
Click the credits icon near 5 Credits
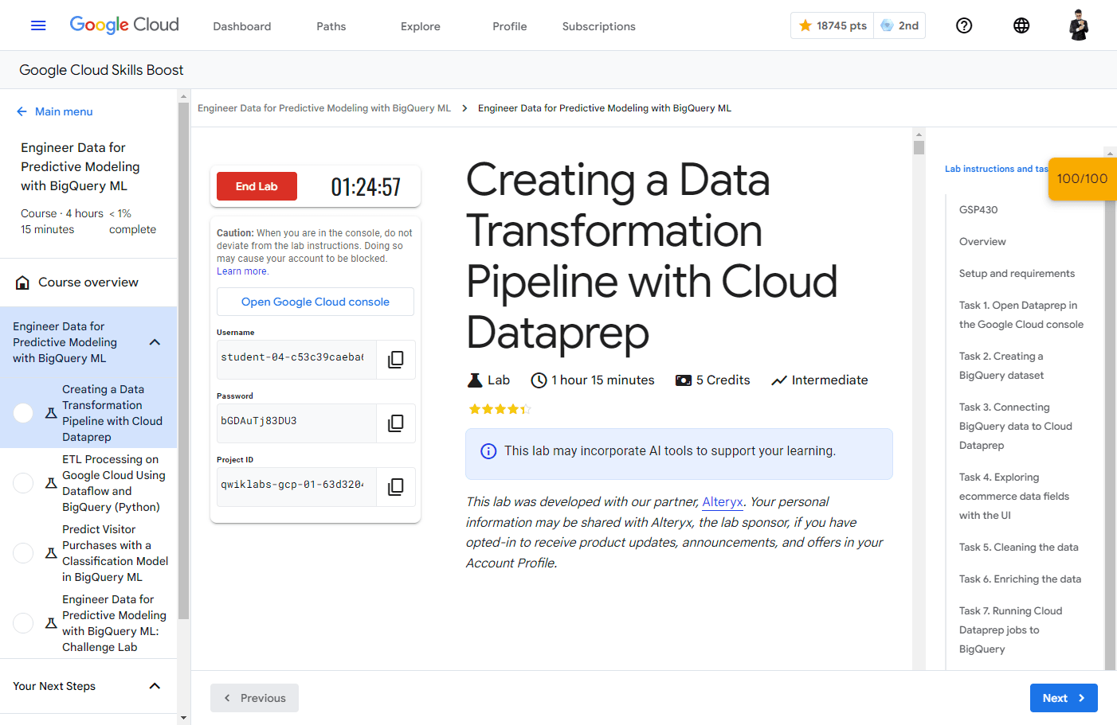(x=684, y=380)
